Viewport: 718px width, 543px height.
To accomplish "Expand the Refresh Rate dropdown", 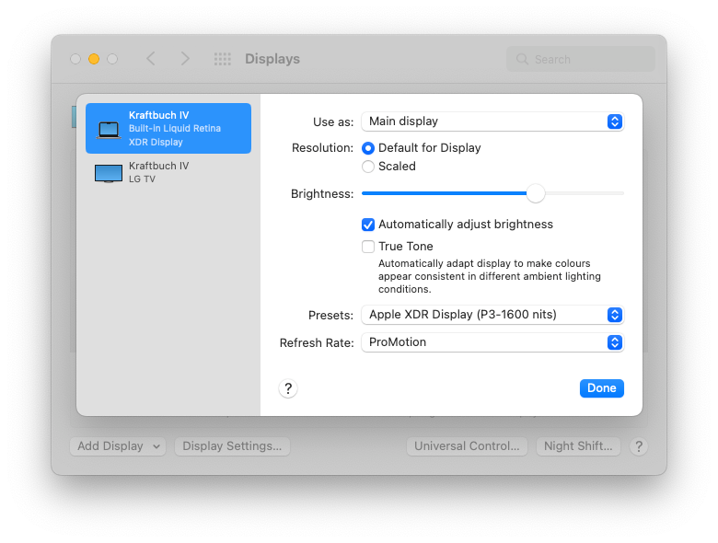I will 492,342.
